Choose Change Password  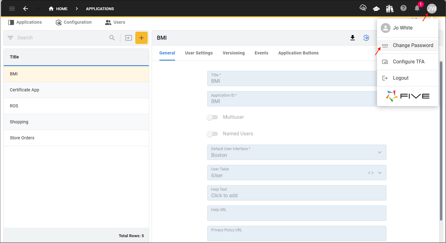point(407,46)
